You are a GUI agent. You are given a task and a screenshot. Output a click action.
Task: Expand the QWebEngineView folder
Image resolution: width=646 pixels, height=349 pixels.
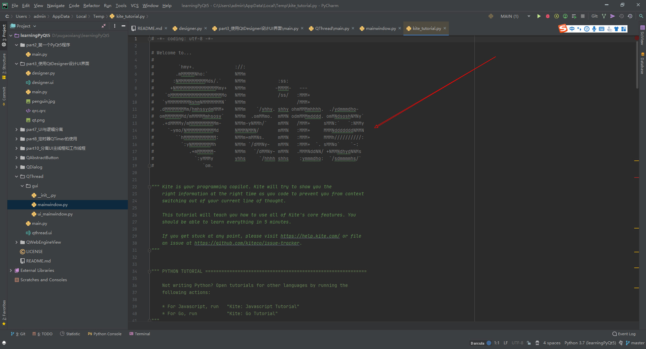click(x=16, y=242)
